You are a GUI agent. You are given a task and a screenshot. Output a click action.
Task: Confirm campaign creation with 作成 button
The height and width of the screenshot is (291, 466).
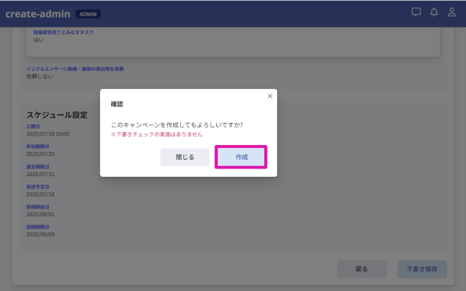tap(242, 157)
